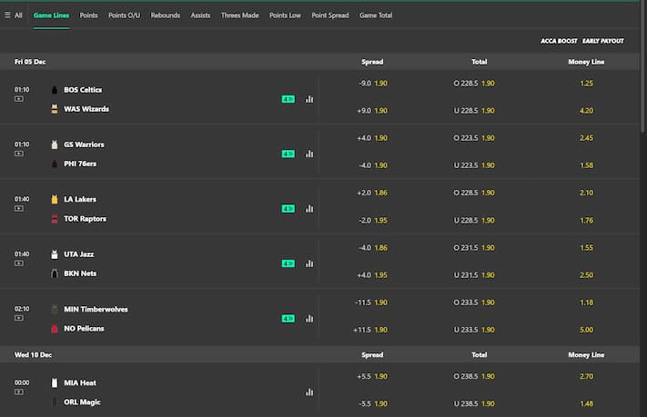Click live stream icon under Celtics 01:10
Image resolution: width=647 pixels, height=417 pixels.
[x=19, y=99]
